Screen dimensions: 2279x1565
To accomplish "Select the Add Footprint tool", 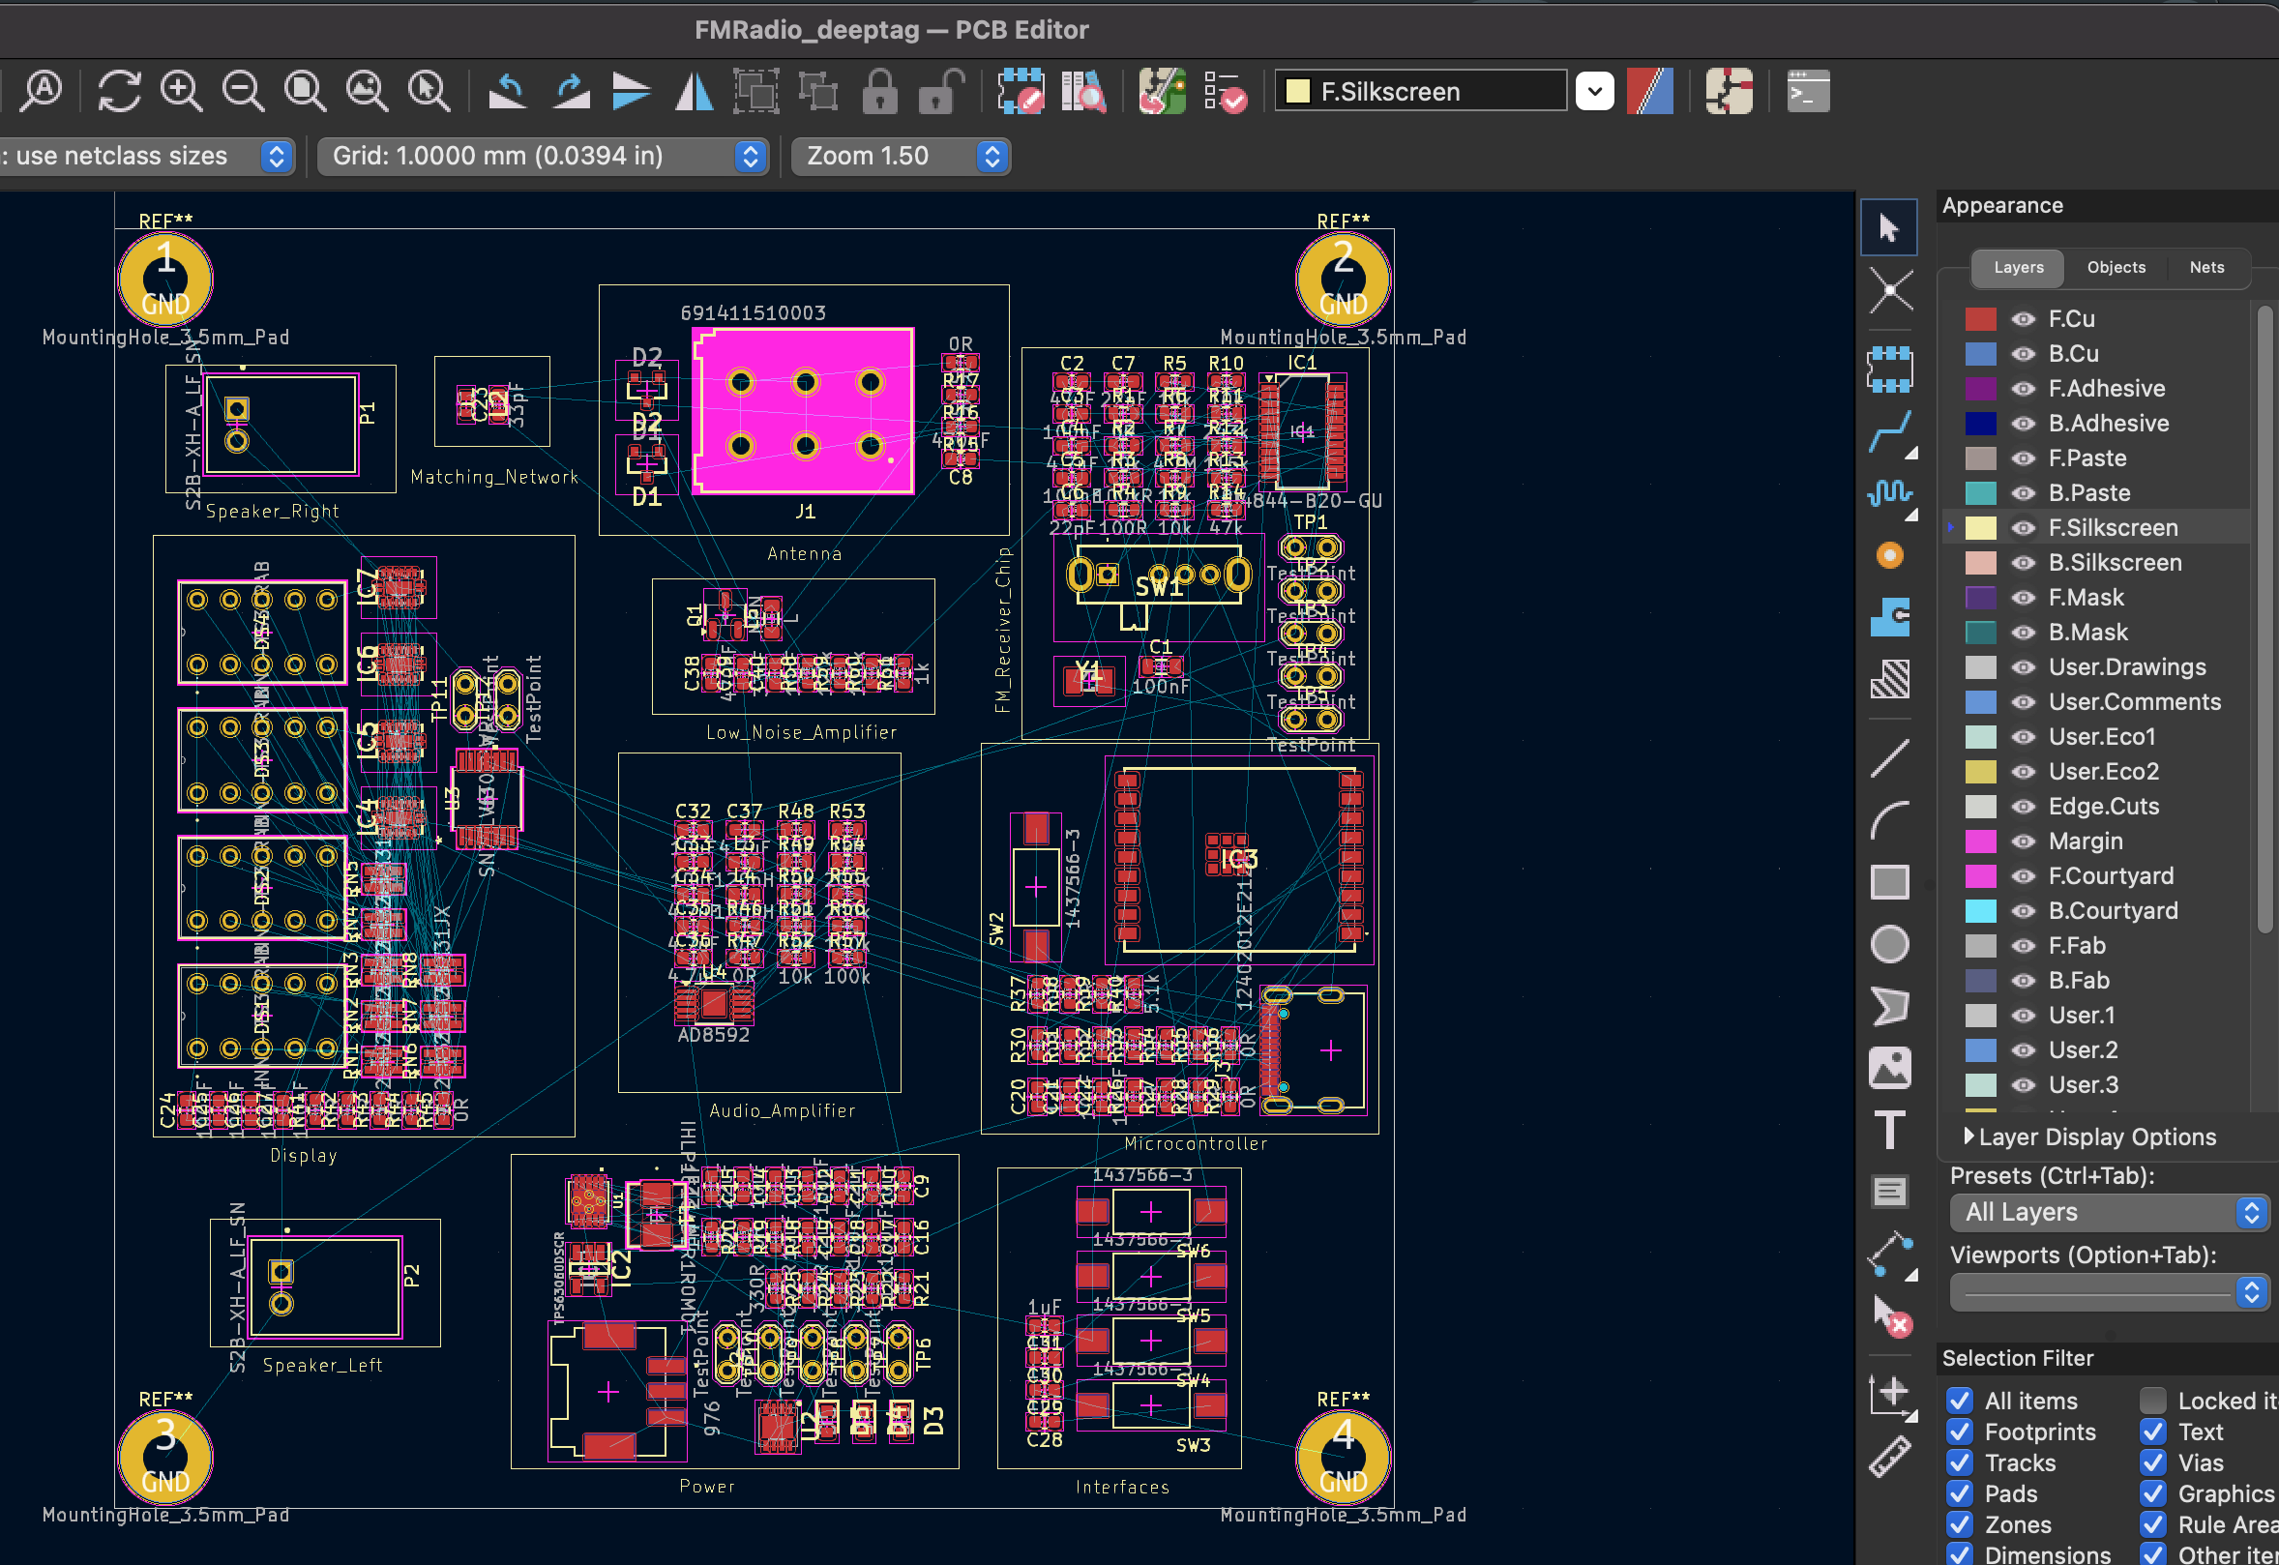I will point(1890,369).
